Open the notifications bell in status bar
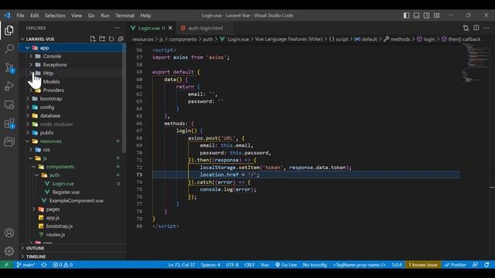 486,264
